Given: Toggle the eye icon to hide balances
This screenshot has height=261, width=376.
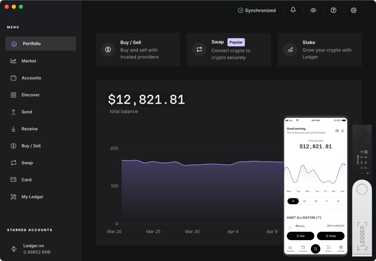Looking at the screenshot, I should tap(313, 10).
